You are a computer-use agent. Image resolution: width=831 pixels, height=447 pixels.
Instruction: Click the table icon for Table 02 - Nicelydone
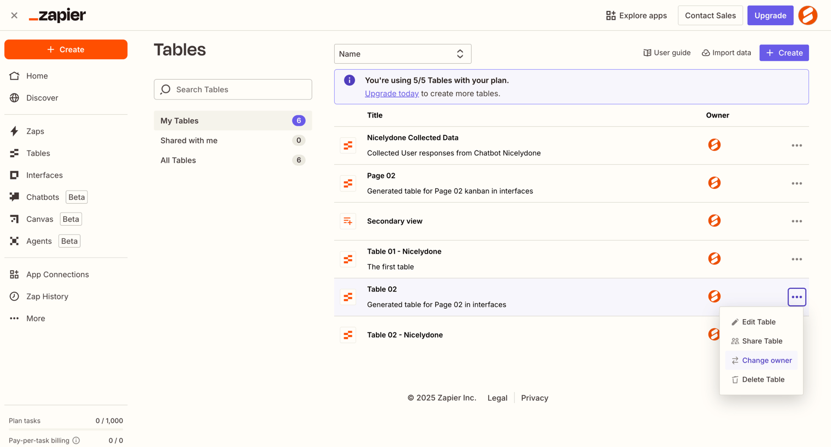348,335
